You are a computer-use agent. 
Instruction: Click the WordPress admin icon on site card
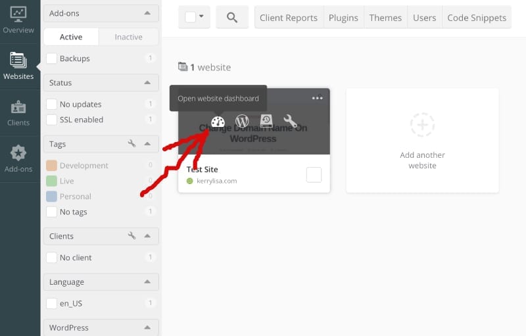pos(242,122)
